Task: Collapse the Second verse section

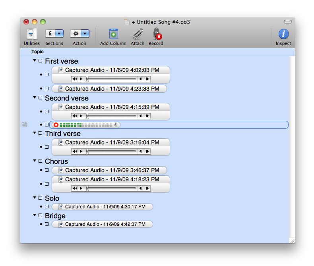Action: [35, 97]
